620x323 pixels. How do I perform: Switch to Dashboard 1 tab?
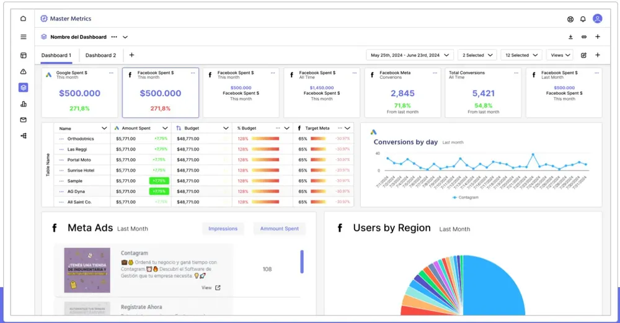tap(56, 55)
